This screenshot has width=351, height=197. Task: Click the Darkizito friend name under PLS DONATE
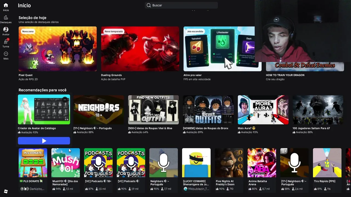click(x=37, y=189)
